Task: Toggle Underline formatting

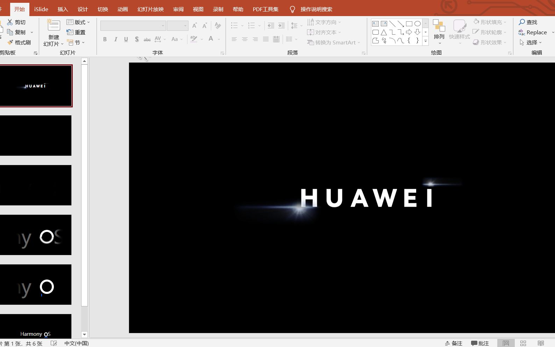Action: coord(126,39)
